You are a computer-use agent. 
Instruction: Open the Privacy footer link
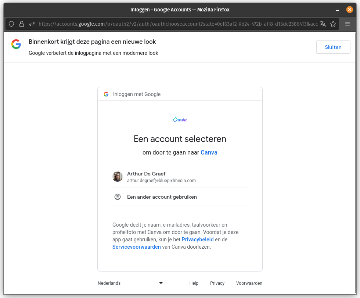point(217,283)
